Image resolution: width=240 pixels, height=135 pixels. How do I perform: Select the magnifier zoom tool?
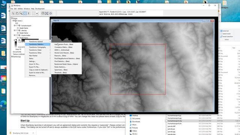(x=21, y=13)
